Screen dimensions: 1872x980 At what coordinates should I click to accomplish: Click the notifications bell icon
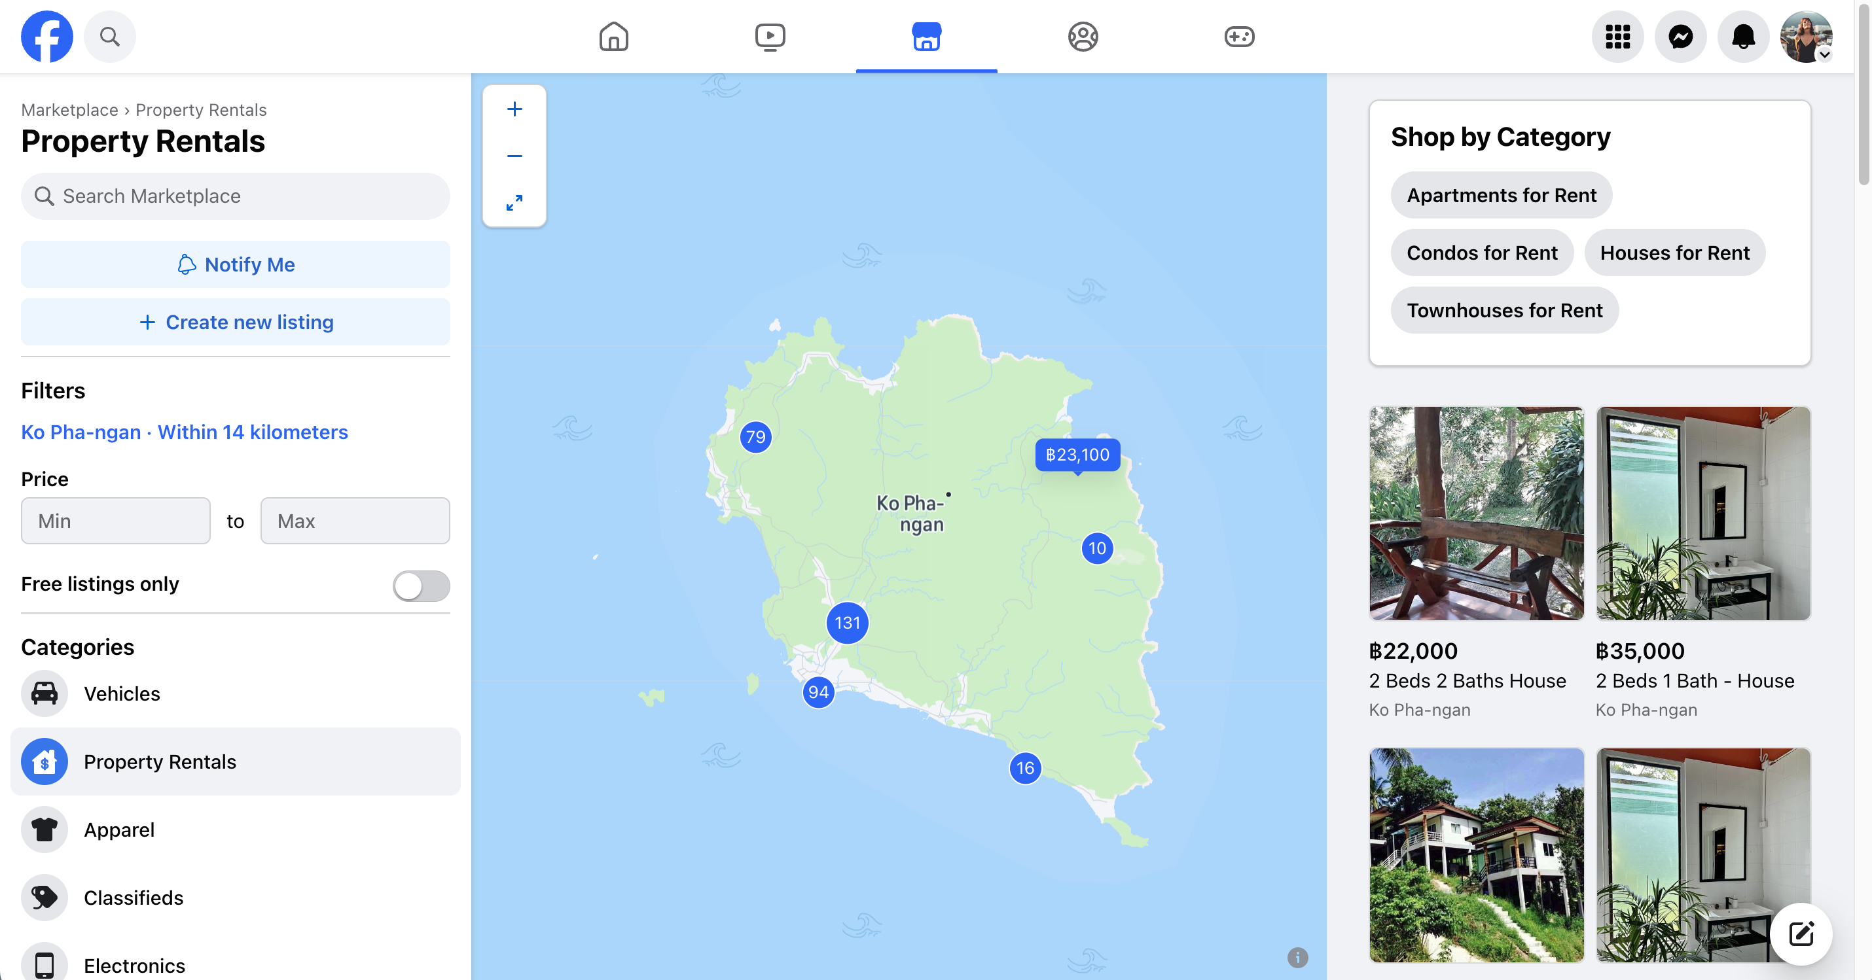(x=1742, y=35)
